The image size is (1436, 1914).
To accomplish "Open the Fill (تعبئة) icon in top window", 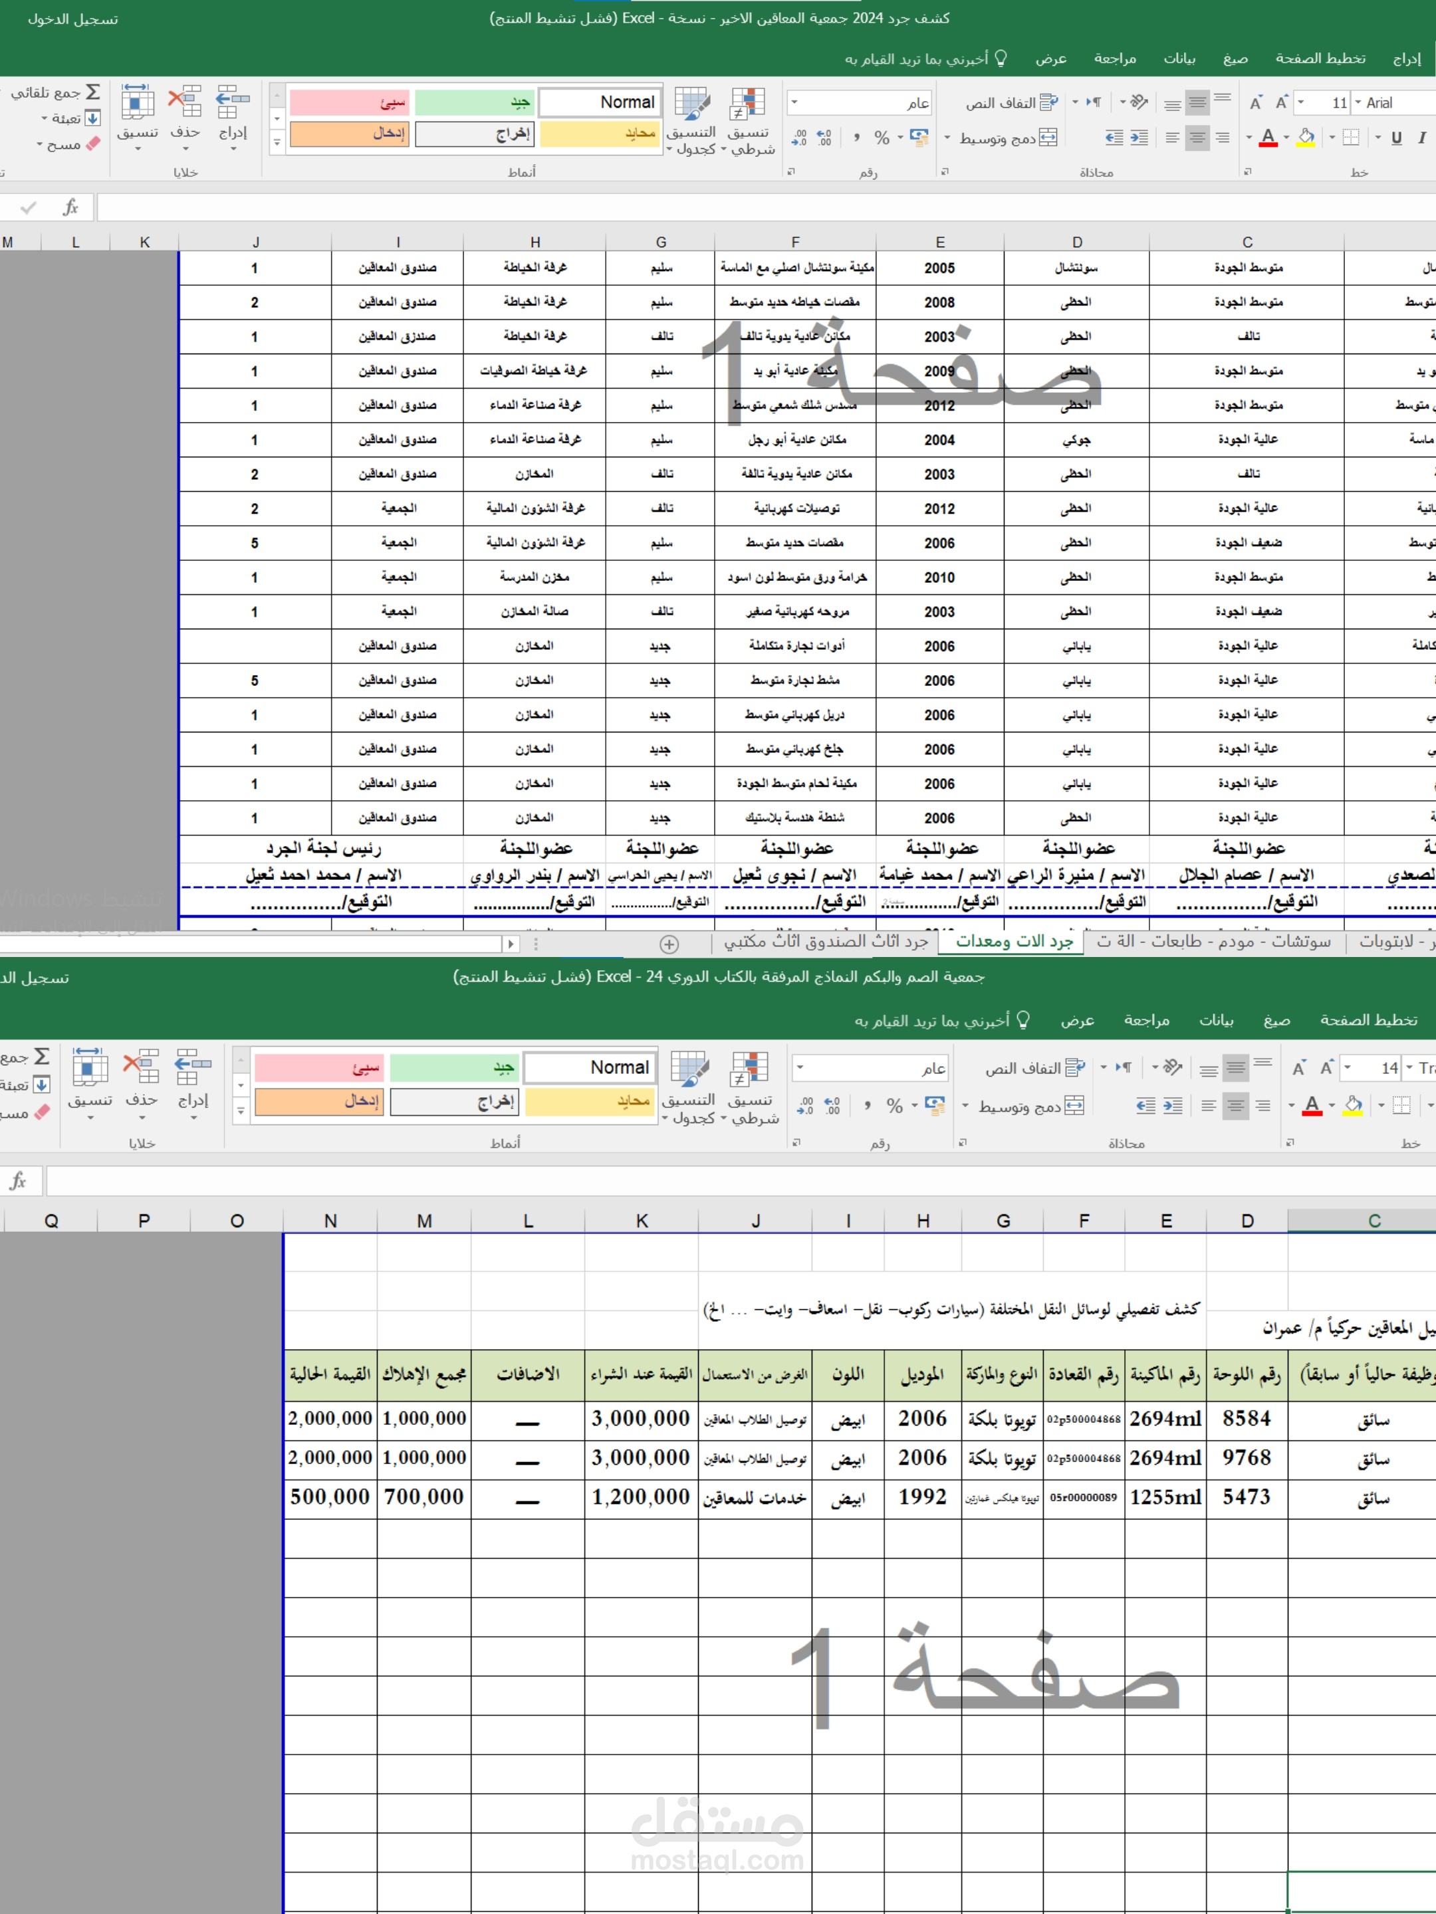I will coord(92,118).
